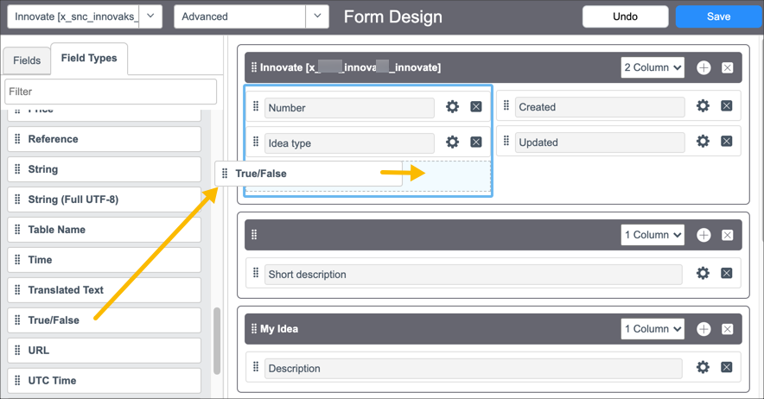Click drag handle beside Number field
This screenshot has width=764, height=399.
[x=256, y=106]
